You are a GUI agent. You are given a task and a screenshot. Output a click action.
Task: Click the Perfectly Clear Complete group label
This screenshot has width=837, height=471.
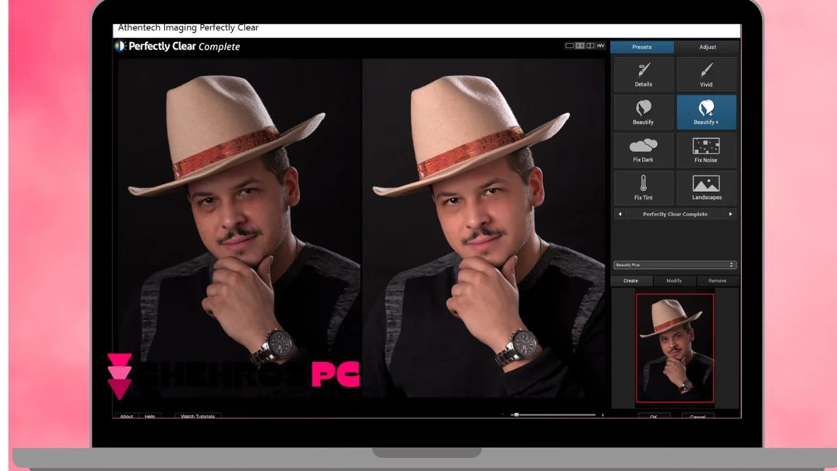pos(675,214)
